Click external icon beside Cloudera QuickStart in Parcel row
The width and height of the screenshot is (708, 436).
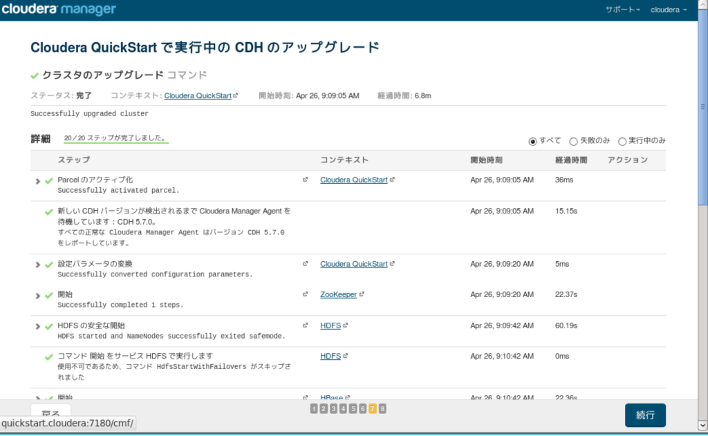[393, 180]
